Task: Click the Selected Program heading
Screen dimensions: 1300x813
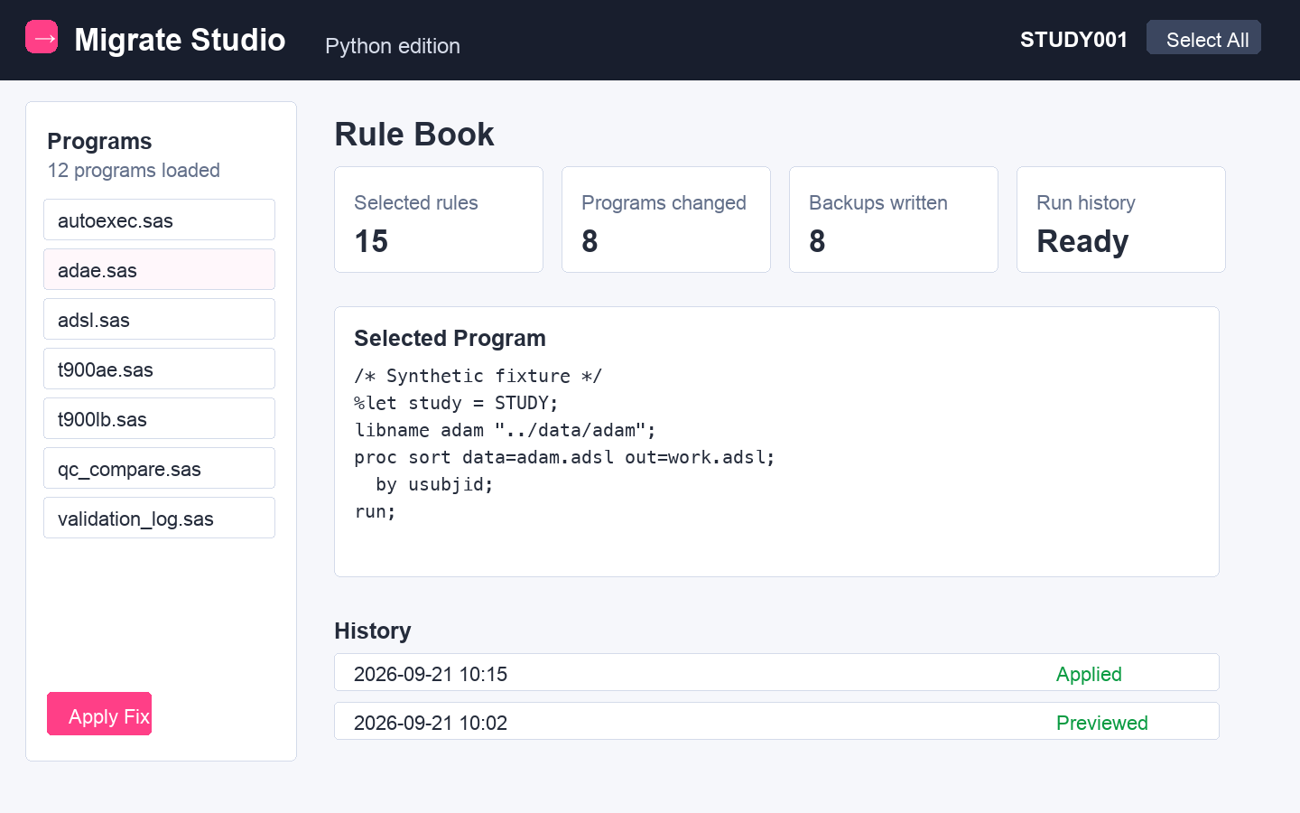Action: [450, 338]
